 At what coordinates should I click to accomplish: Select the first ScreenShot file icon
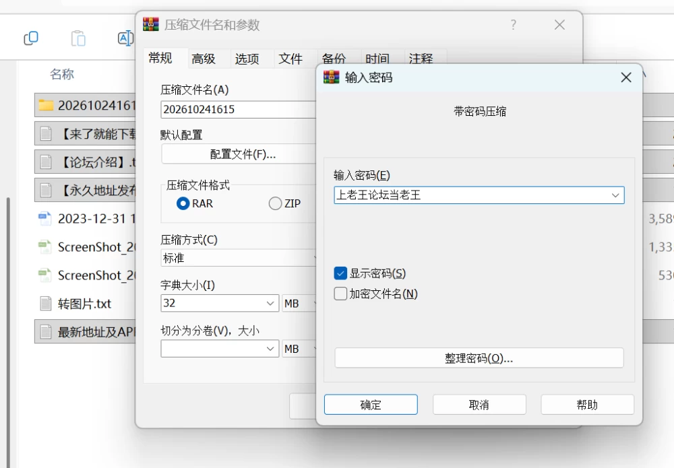[44, 247]
